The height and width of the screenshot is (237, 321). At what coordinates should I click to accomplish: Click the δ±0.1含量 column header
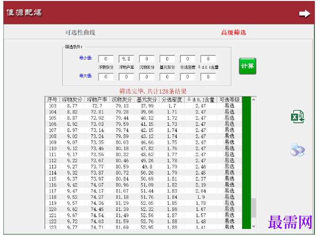201,100
